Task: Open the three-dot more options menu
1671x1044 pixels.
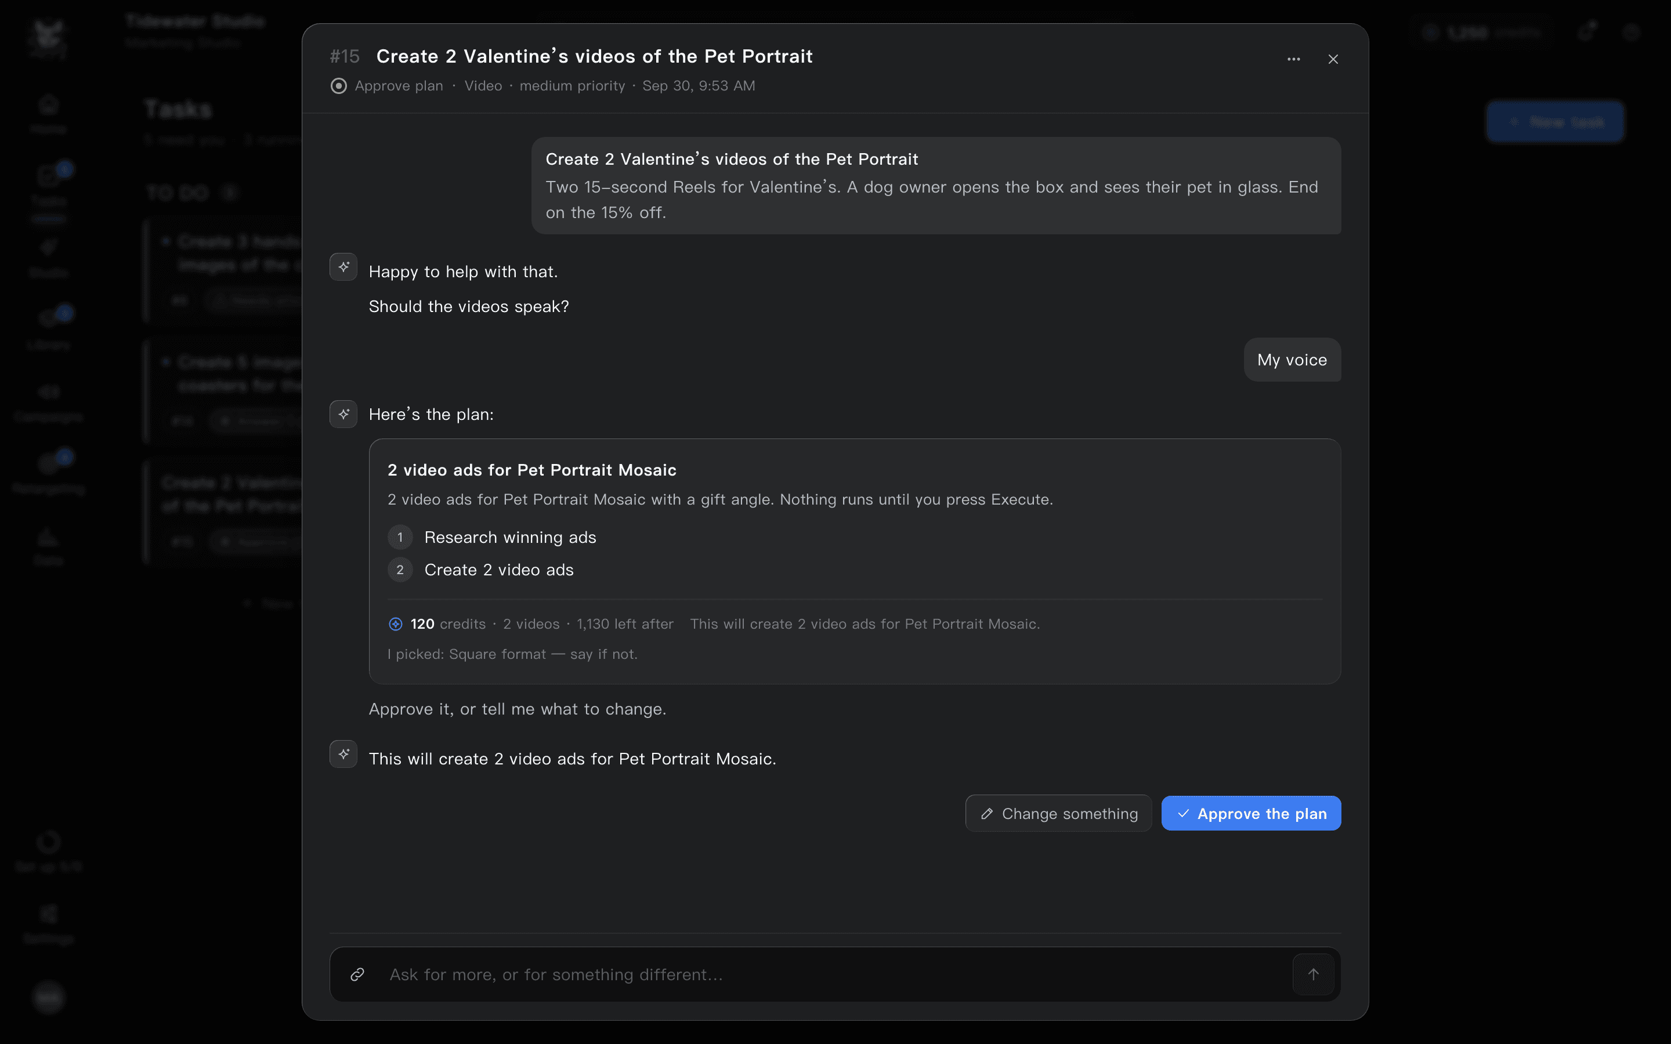Action: pyautogui.click(x=1293, y=59)
